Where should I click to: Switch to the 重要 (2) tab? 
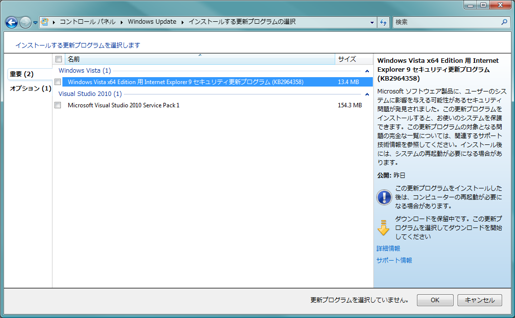click(x=22, y=74)
